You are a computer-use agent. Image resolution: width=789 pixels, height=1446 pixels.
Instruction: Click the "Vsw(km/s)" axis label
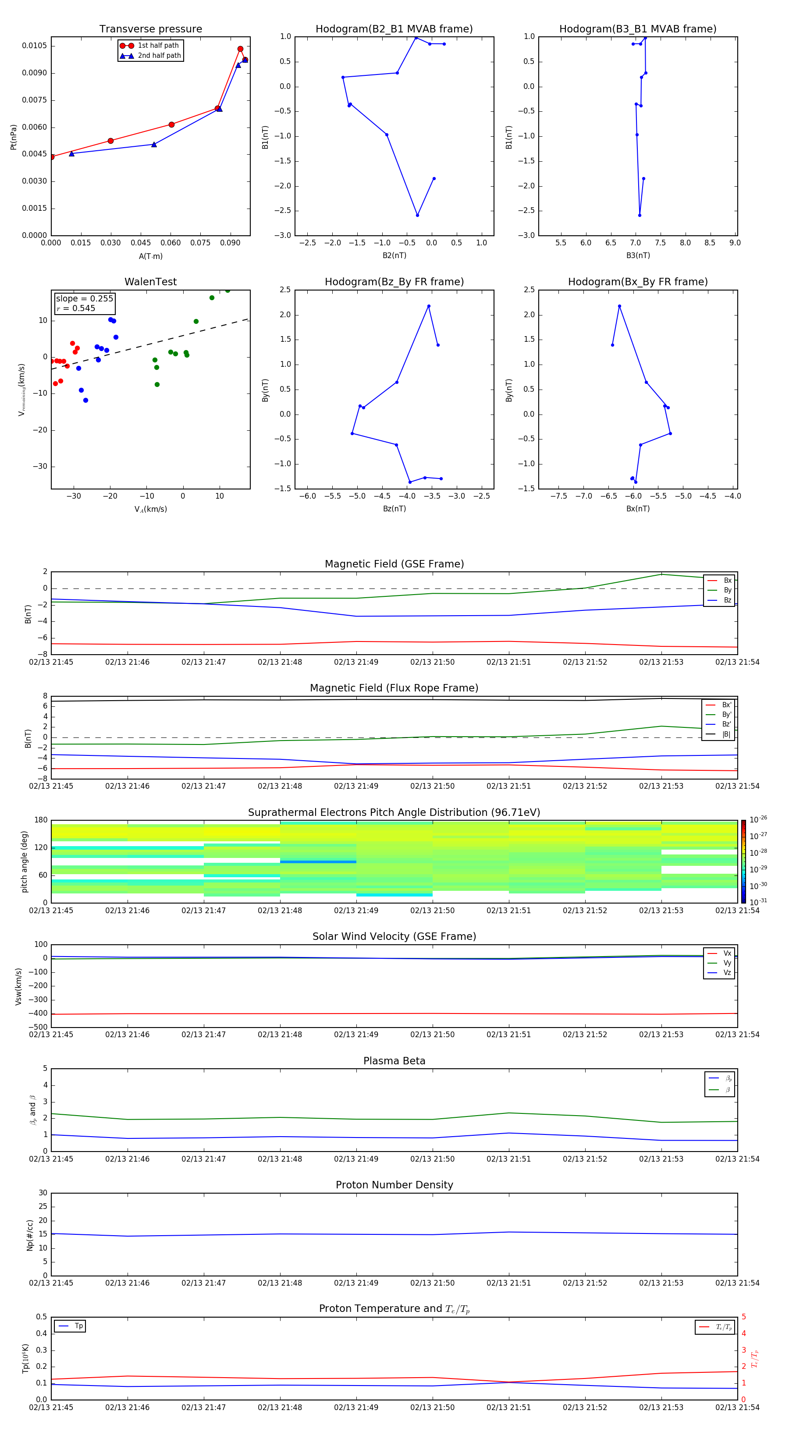click(18, 986)
